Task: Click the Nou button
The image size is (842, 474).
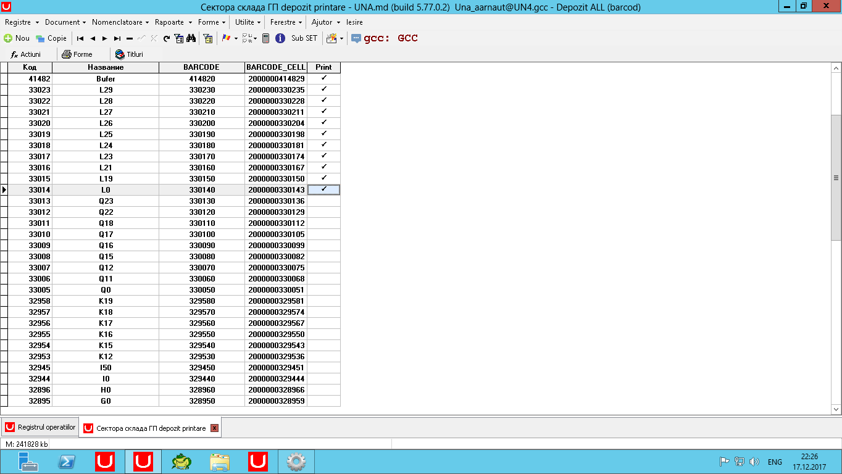Action: pos(17,38)
